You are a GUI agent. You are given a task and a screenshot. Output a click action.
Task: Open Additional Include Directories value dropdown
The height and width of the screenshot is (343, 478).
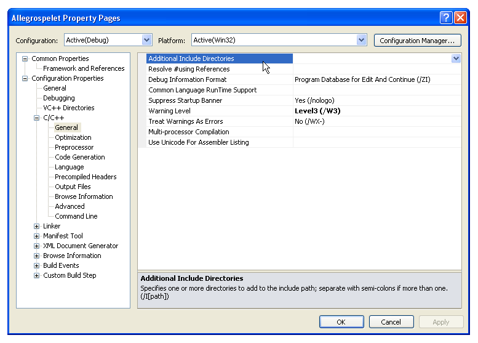tap(456, 59)
